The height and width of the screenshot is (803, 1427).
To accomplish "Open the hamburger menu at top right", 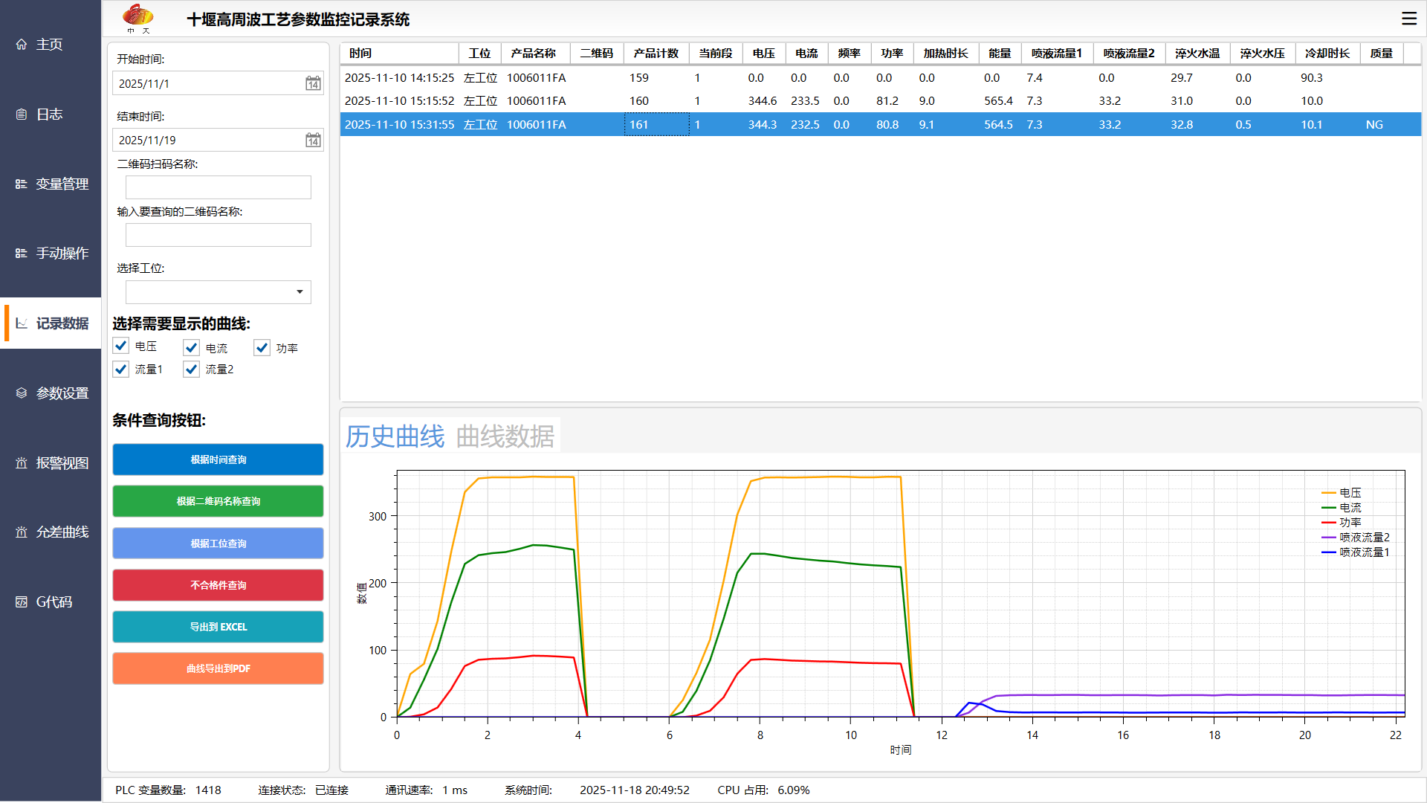I will (x=1409, y=19).
